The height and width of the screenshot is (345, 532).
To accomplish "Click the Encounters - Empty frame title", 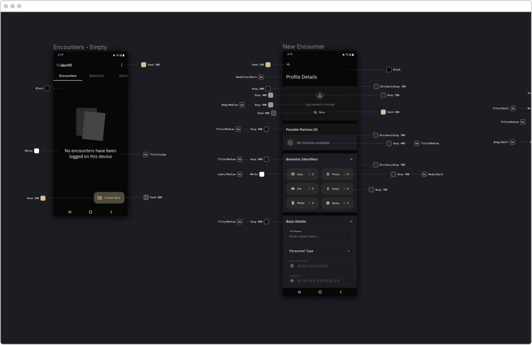I will coord(80,47).
